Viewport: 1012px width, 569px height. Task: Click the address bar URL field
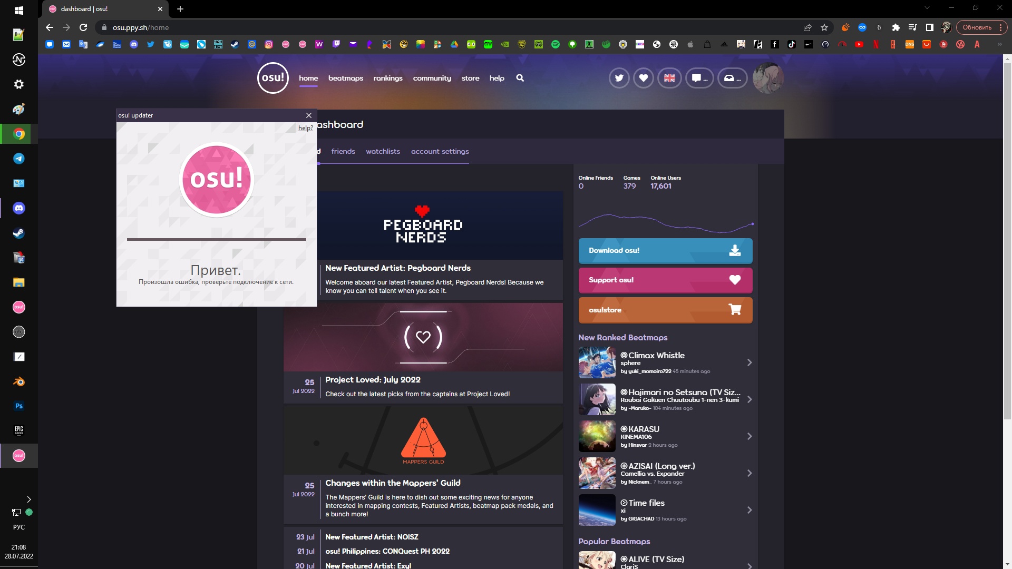tap(453, 27)
